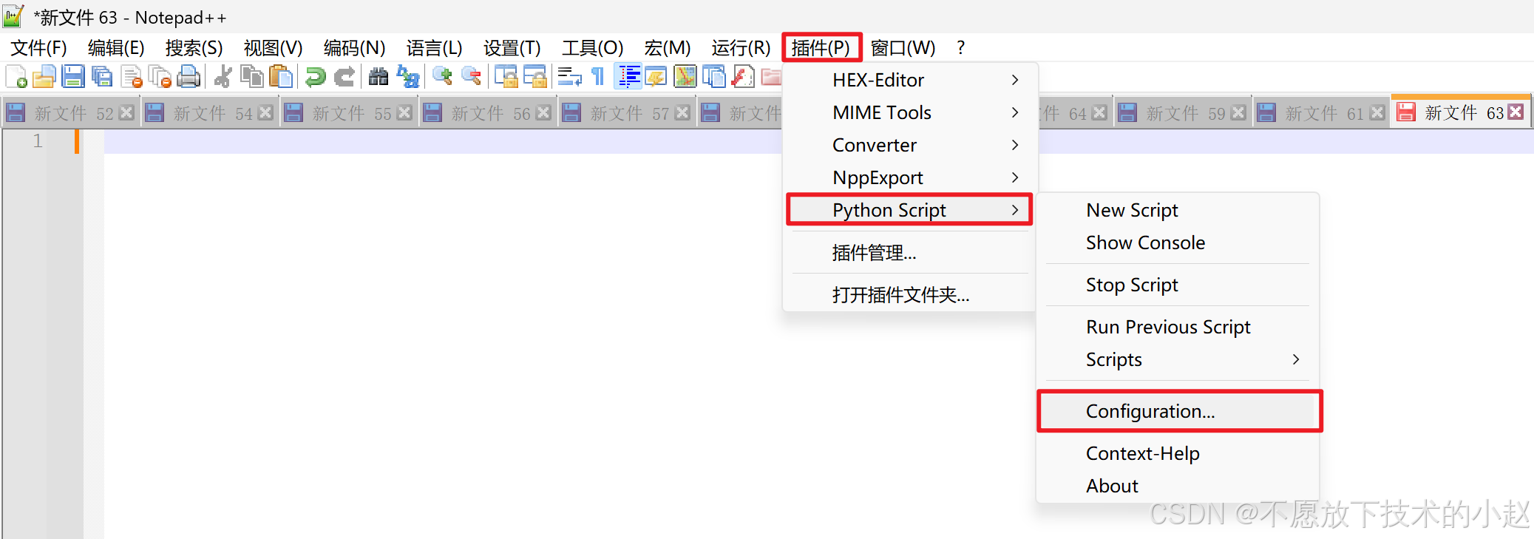Viewport: 1534px width, 539px height.
Task: Expand the HEX-Editor submenu
Action: click(x=910, y=80)
